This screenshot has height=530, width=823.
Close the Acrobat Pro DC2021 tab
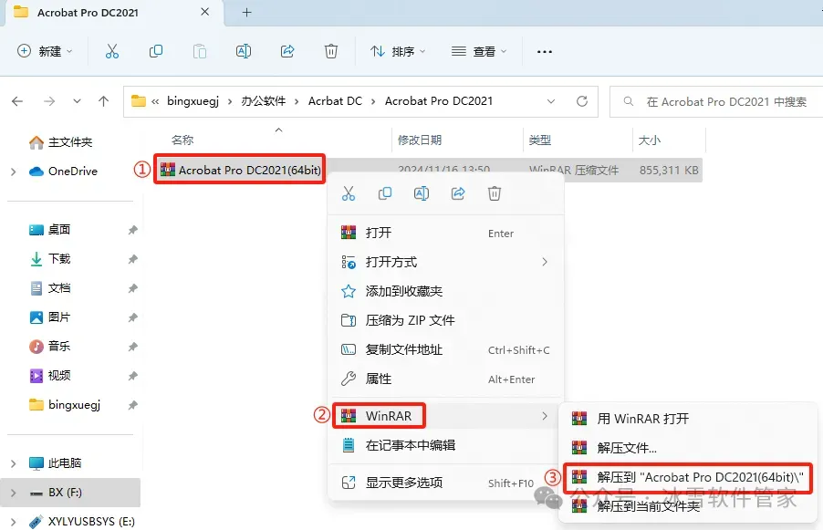click(x=204, y=12)
